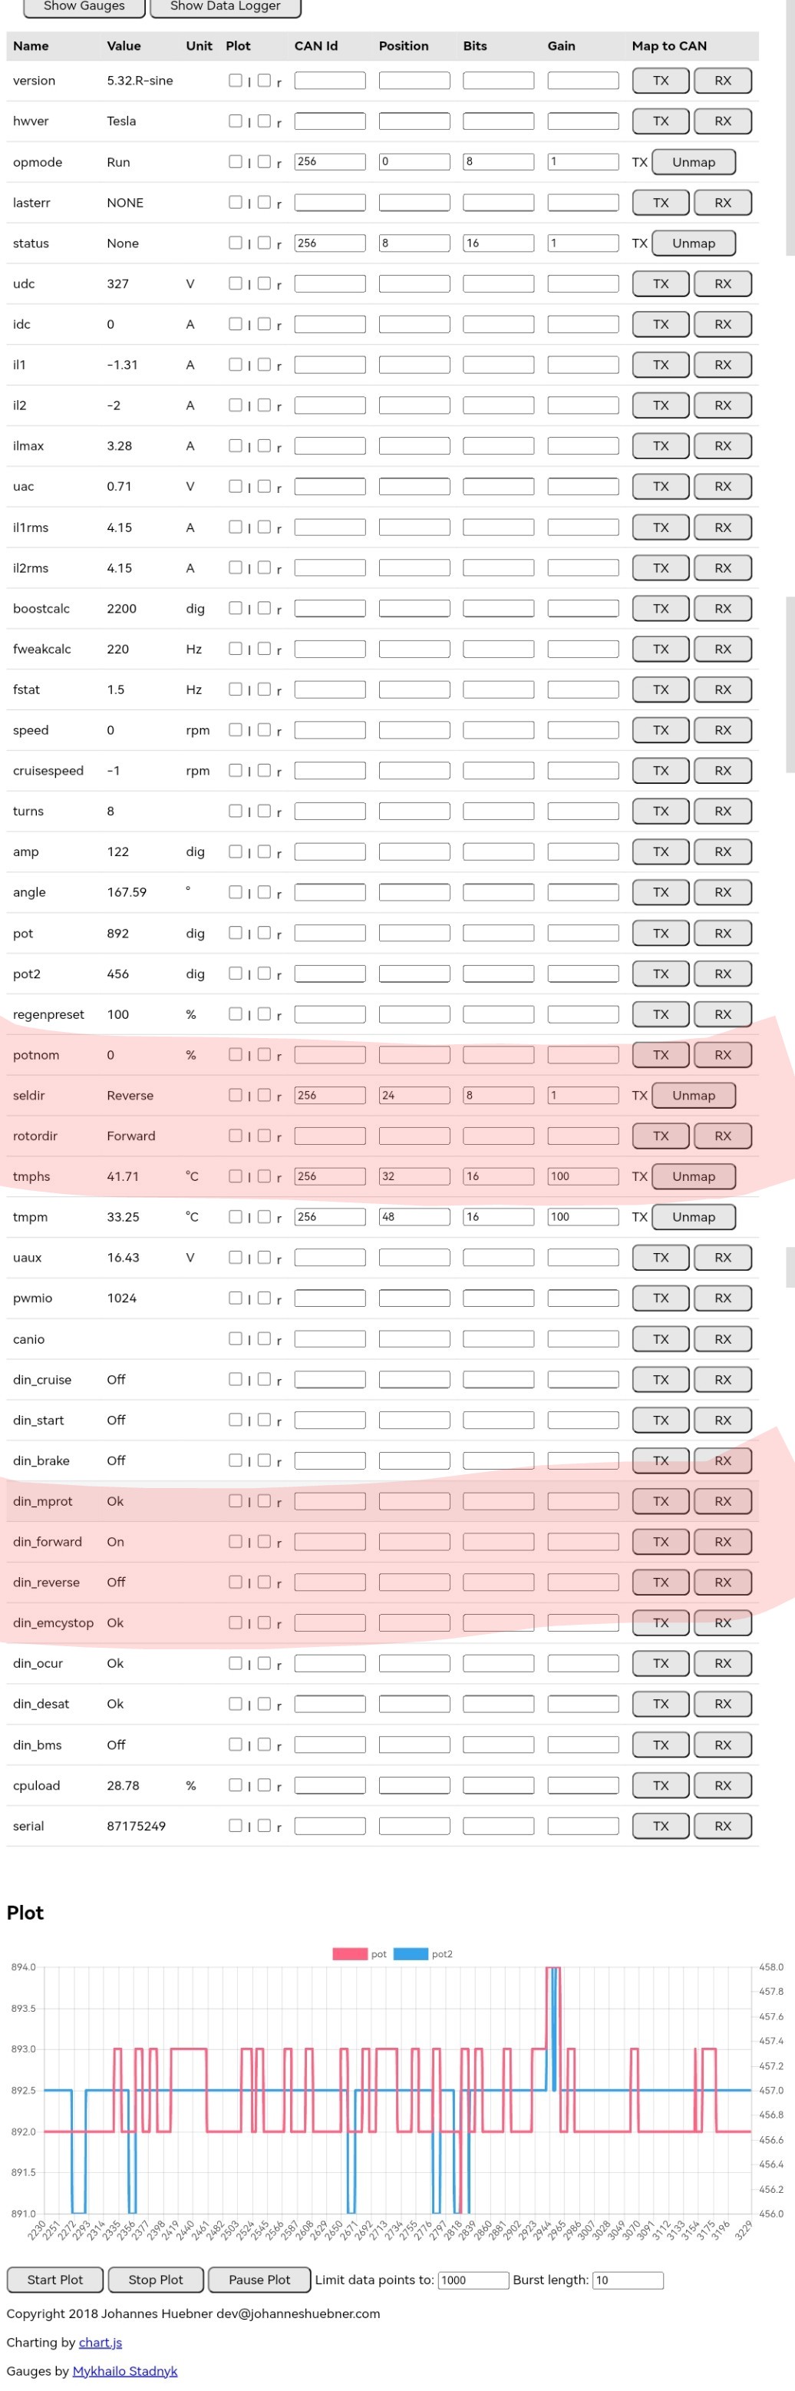Open the Mykhailo Stadnyk link
The height and width of the screenshot is (2391, 795).
(124, 2370)
